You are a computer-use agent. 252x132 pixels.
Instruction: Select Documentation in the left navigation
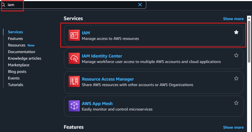tap(22, 52)
